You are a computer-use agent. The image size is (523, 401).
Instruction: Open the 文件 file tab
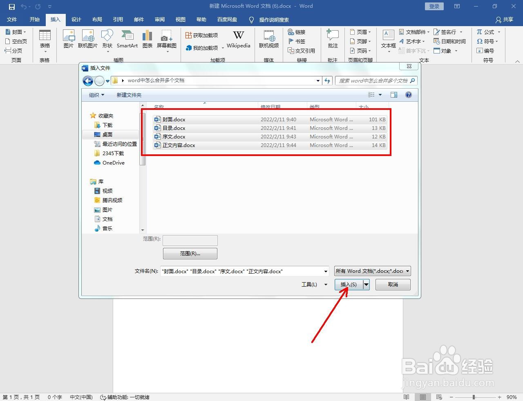click(12, 20)
